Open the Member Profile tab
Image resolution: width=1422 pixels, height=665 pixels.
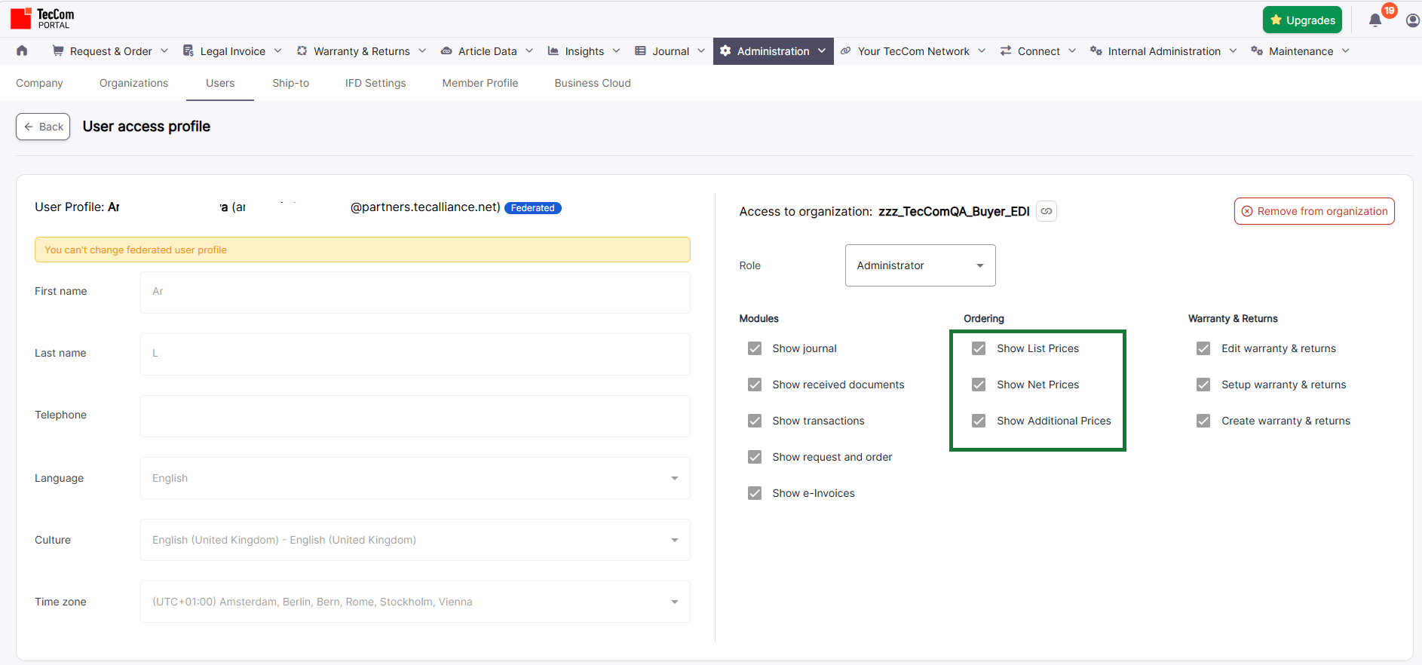pyautogui.click(x=480, y=83)
